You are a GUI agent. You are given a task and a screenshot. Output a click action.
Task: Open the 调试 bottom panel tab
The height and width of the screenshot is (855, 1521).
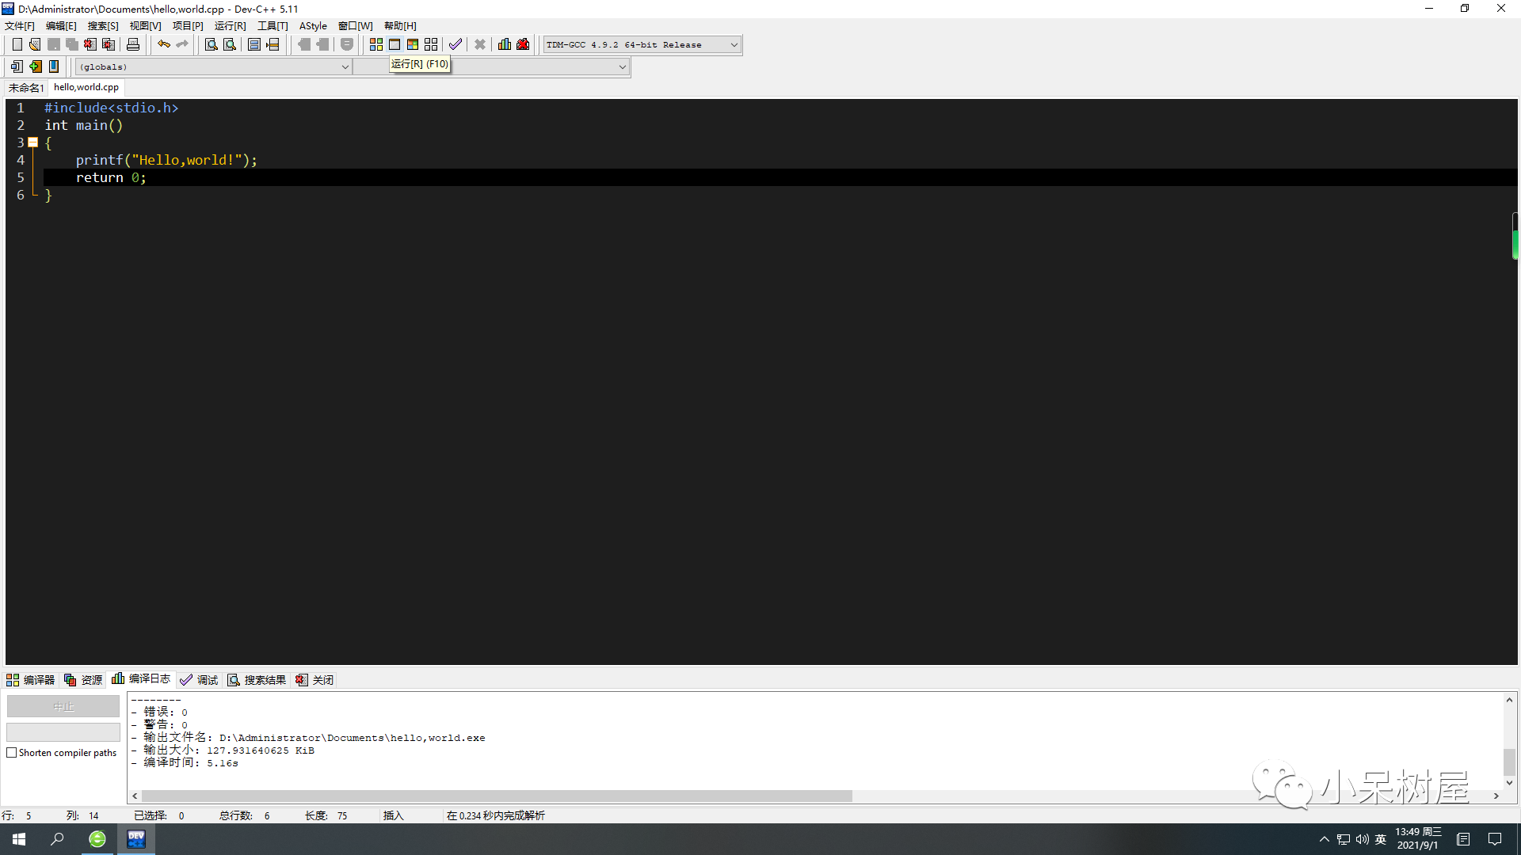pos(199,680)
